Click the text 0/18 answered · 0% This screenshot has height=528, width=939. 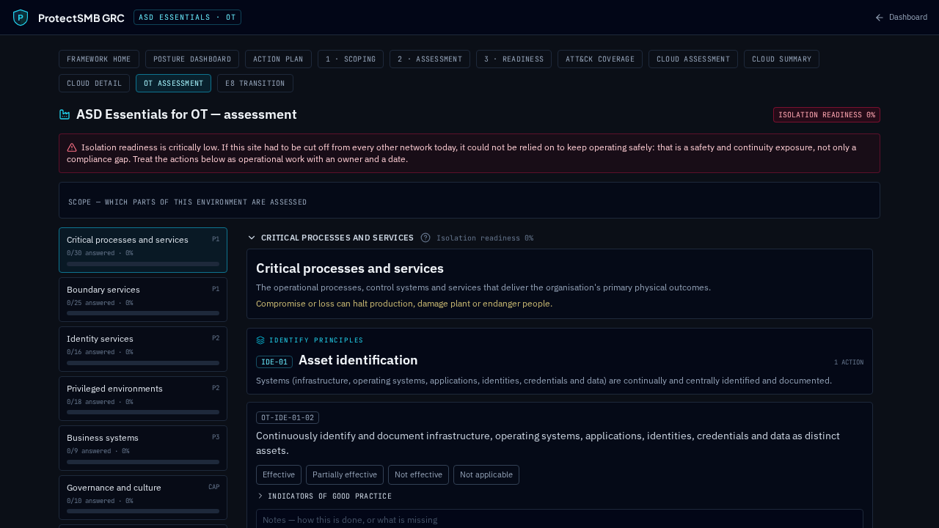click(x=100, y=402)
